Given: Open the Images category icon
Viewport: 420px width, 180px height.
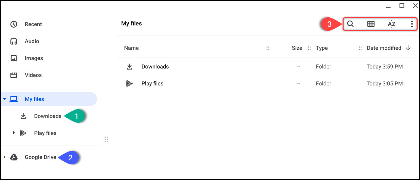Looking at the screenshot, I should pyautogui.click(x=14, y=58).
